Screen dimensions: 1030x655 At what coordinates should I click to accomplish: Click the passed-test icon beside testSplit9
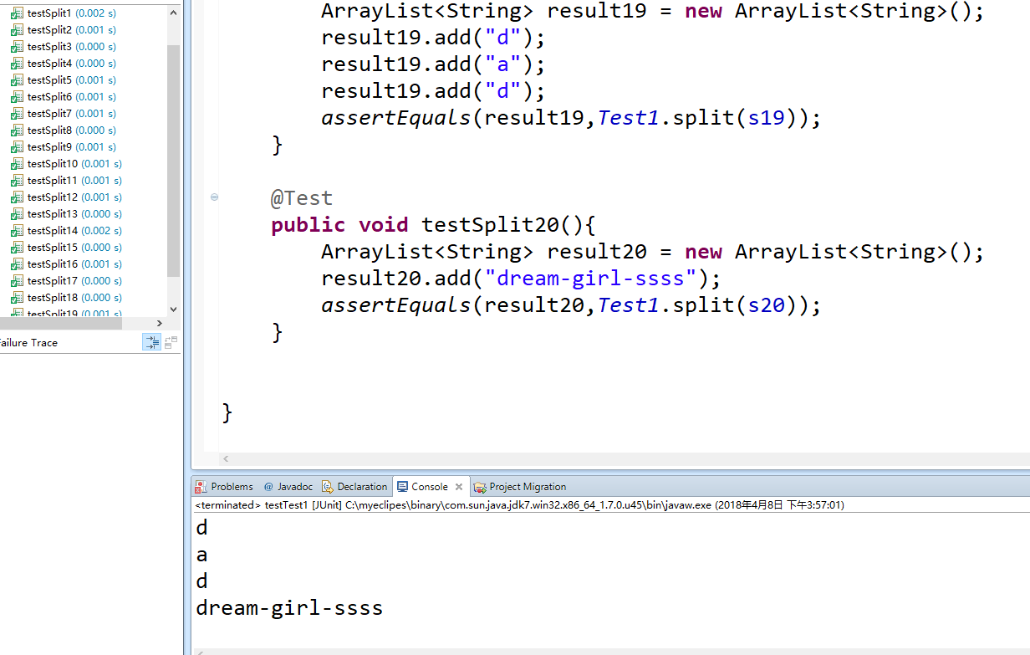tap(17, 147)
